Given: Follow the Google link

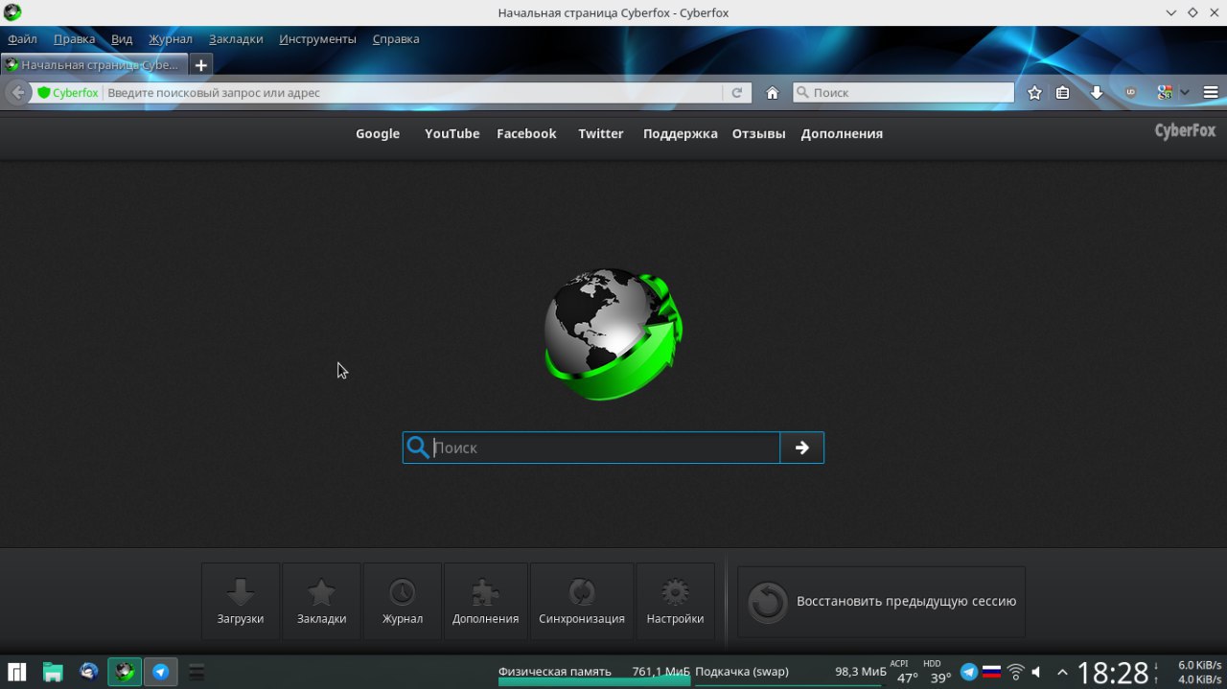Looking at the screenshot, I should tap(378, 134).
